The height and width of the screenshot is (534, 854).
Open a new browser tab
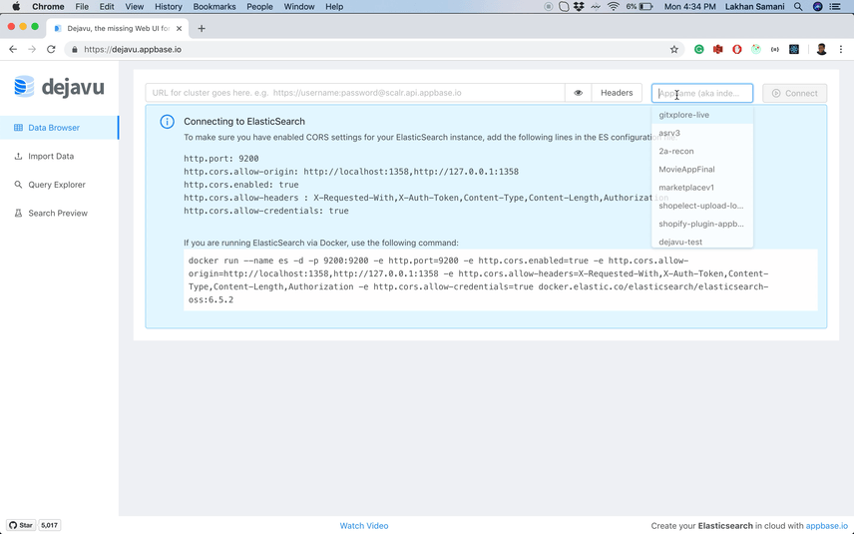coord(202,28)
